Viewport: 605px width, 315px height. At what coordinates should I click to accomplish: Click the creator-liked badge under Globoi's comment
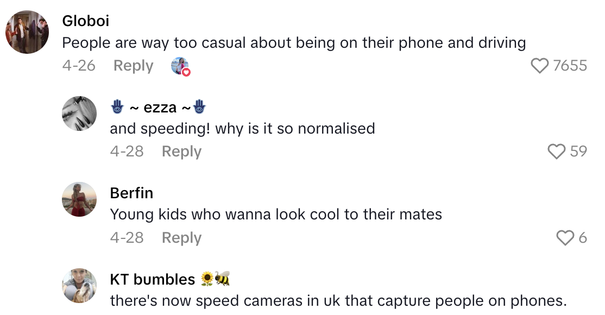coord(180,66)
